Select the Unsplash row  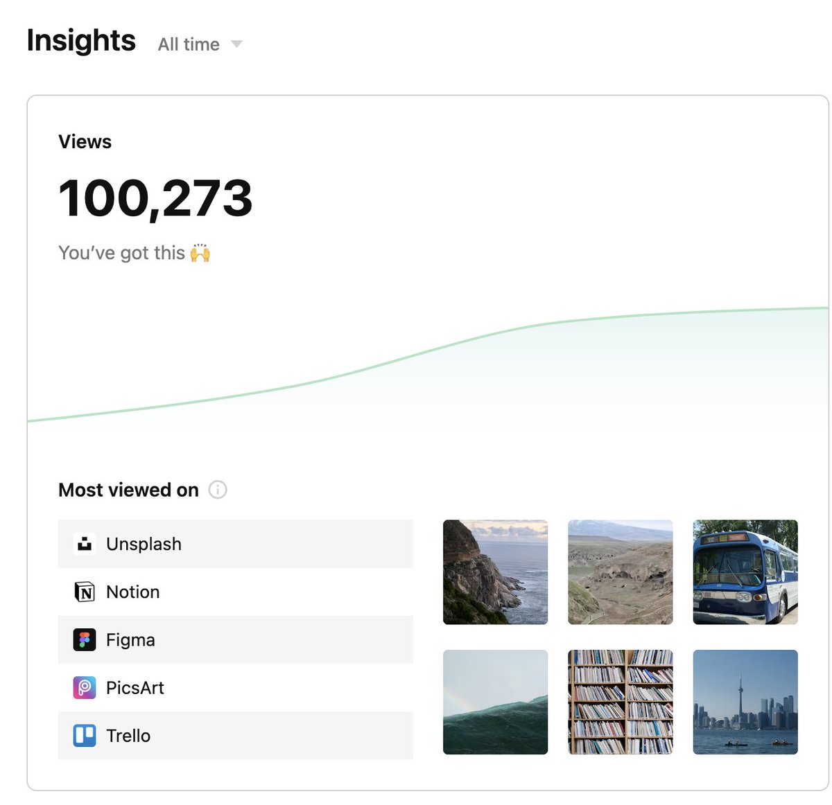click(x=235, y=544)
